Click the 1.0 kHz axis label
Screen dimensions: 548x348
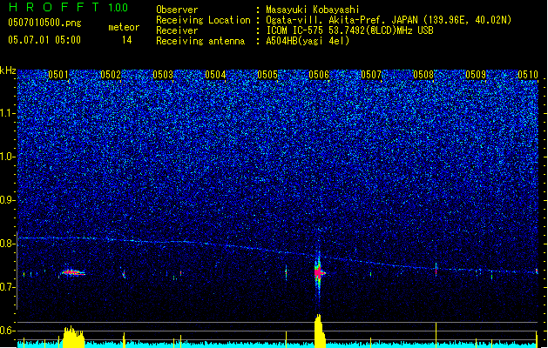click(x=8, y=157)
